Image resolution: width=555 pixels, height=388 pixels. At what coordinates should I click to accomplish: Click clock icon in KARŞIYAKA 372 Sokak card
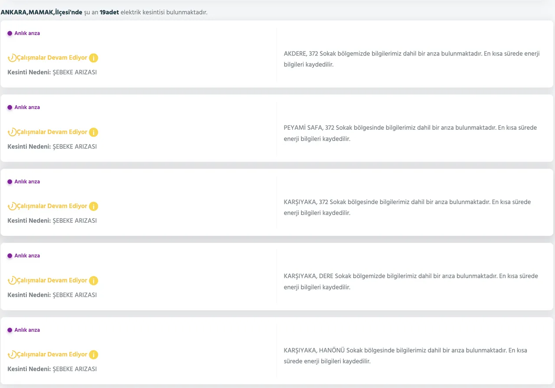click(x=12, y=206)
